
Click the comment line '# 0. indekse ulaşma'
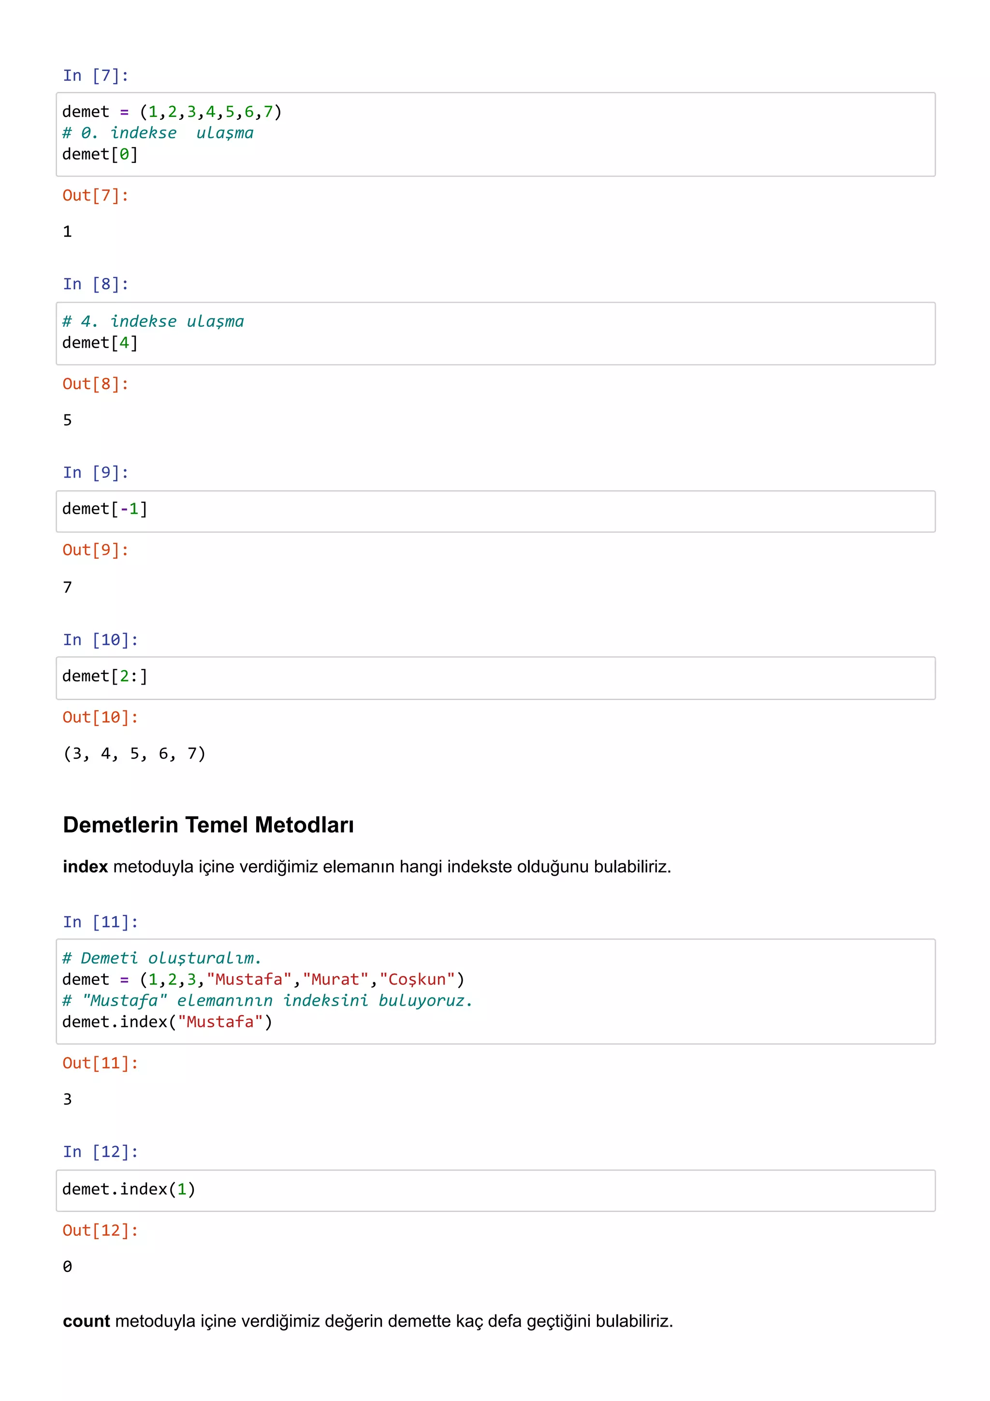[158, 133]
